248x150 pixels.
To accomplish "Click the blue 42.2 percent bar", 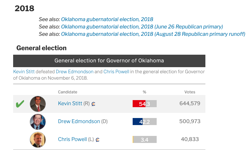I will [137, 122].
